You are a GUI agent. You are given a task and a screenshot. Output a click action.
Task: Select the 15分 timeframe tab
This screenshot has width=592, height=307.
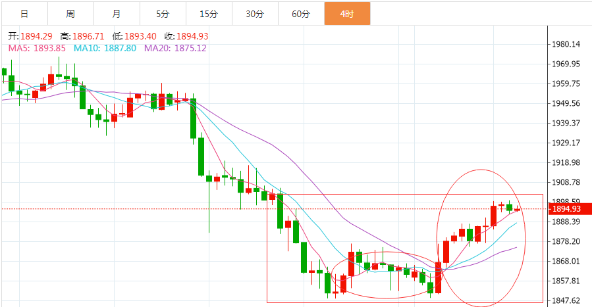pyautogui.click(x=209, y=14)
